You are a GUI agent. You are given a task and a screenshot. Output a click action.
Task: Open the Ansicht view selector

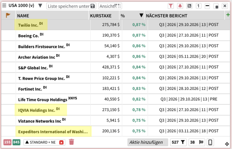pyautogui.click(x=110, y=6)
